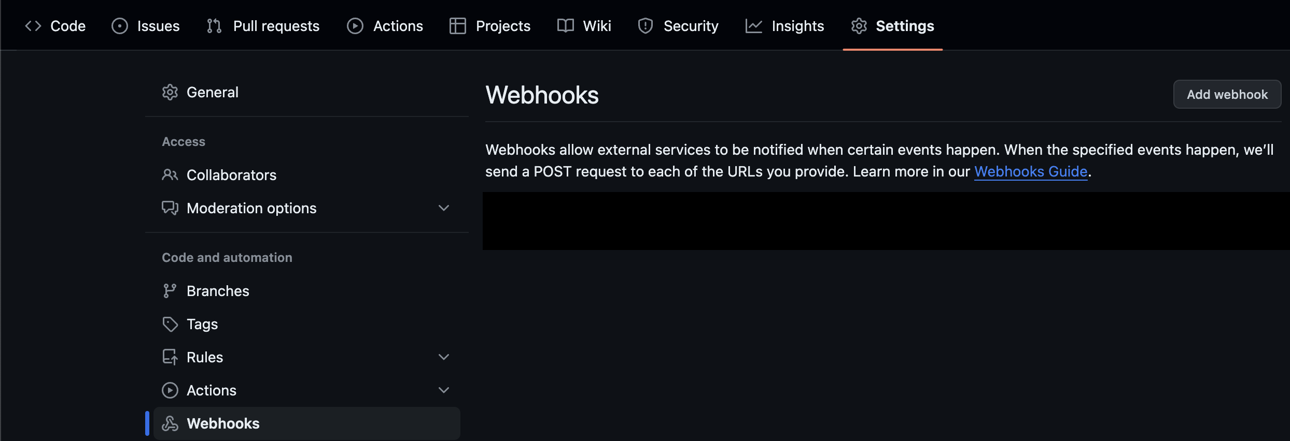The height and width of the screenshot is (441, 1290).
Task: Click the Collaborators people icon
Action: [x=170, y=175]
